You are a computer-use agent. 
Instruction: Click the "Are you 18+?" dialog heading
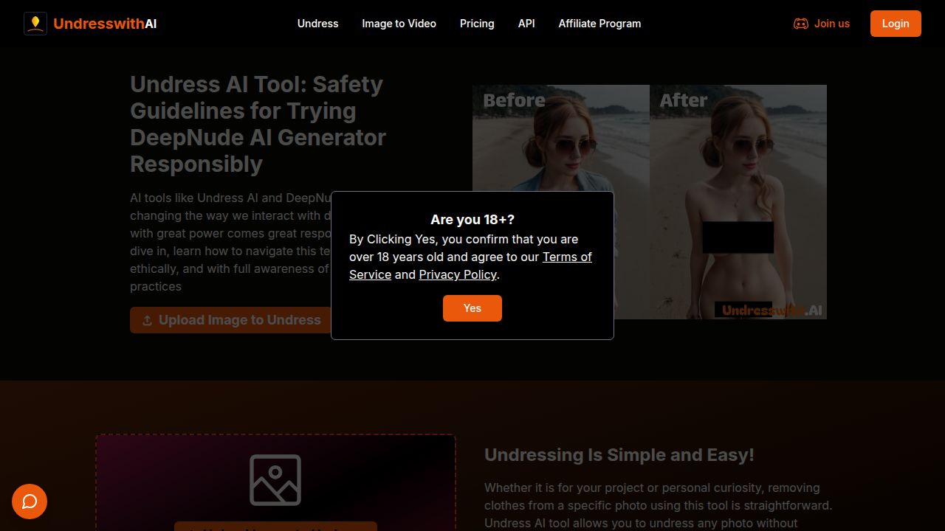click(472, 220)
